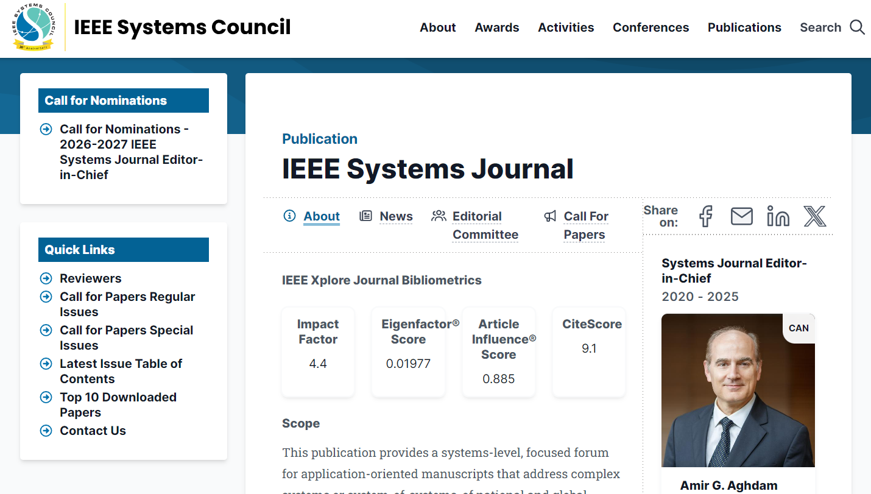Screen dimensions: 871x494
Task: Open the search magnifier icon
Action: click(x=858, y=27)
